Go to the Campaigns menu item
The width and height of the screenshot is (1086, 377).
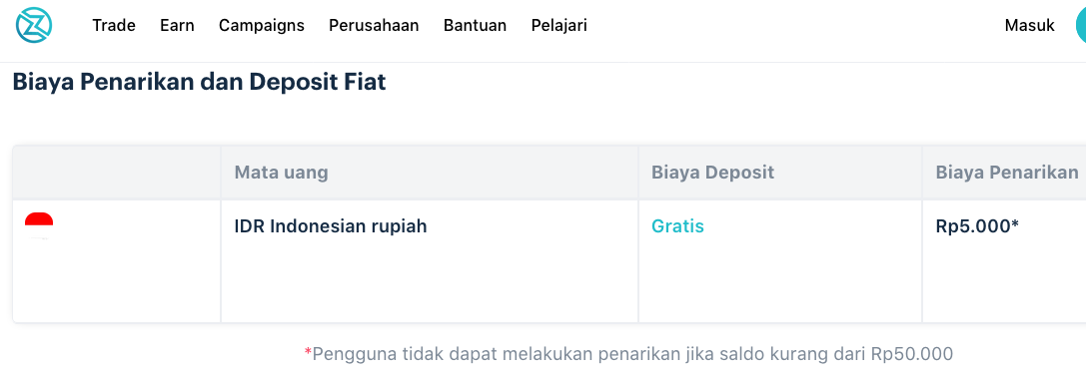pyautogui.click(x=262, y=26)
